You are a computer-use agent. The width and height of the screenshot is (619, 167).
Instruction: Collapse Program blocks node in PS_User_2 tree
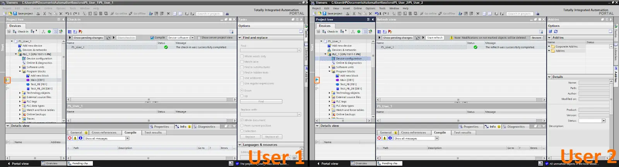(x=330, y=71)
